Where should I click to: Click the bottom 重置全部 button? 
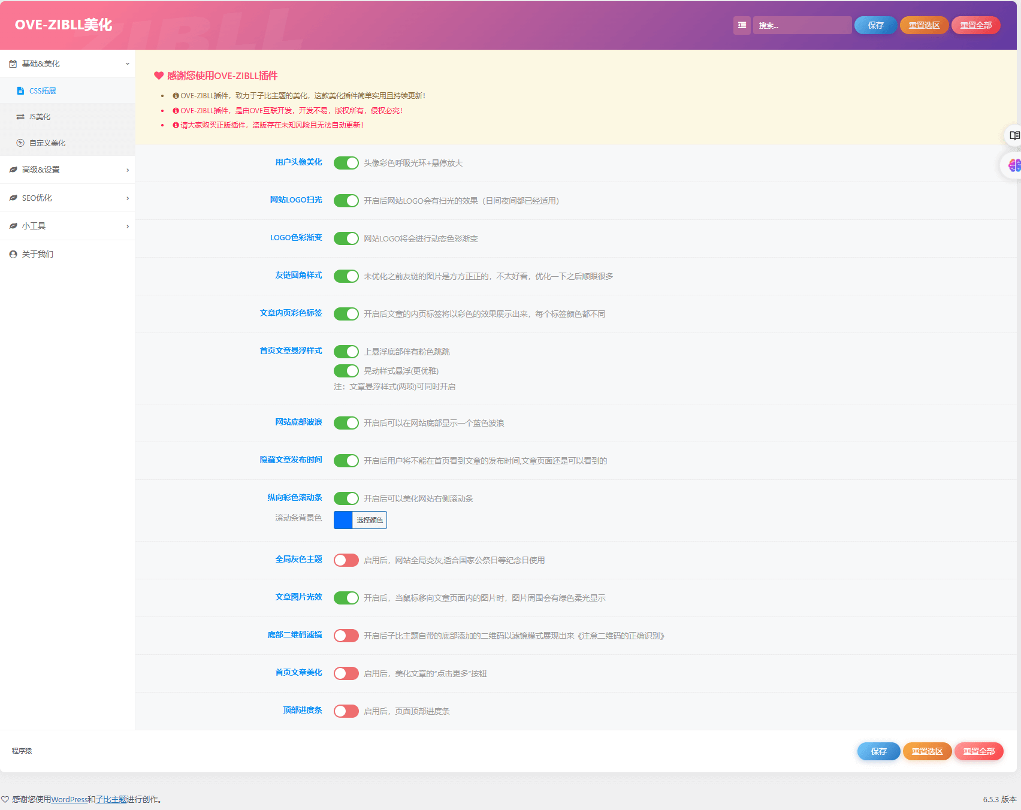tap(978, 751)
